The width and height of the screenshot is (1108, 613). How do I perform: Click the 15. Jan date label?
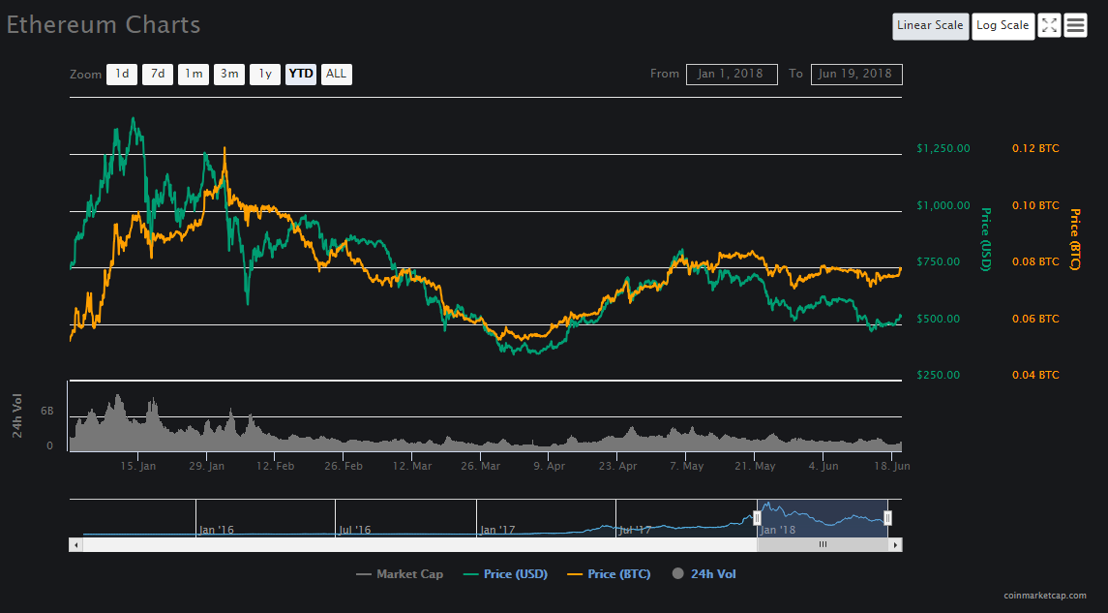click(137, 466)
